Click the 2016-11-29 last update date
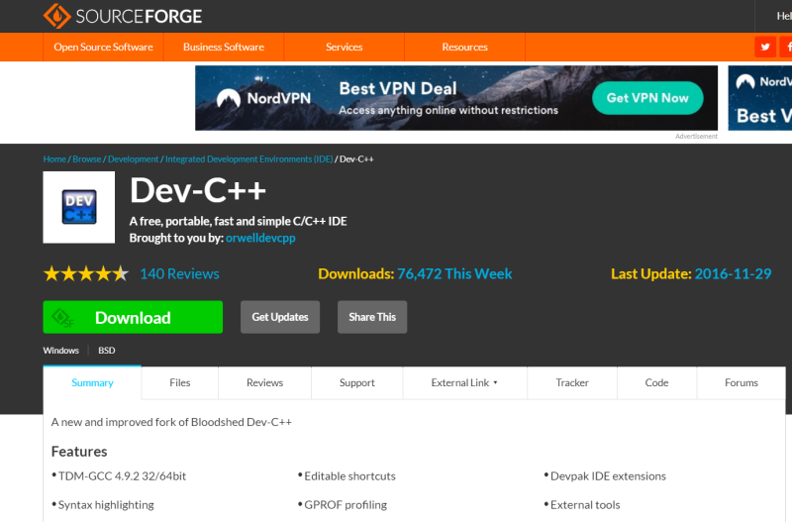792x522 pixels. [733, 274]
